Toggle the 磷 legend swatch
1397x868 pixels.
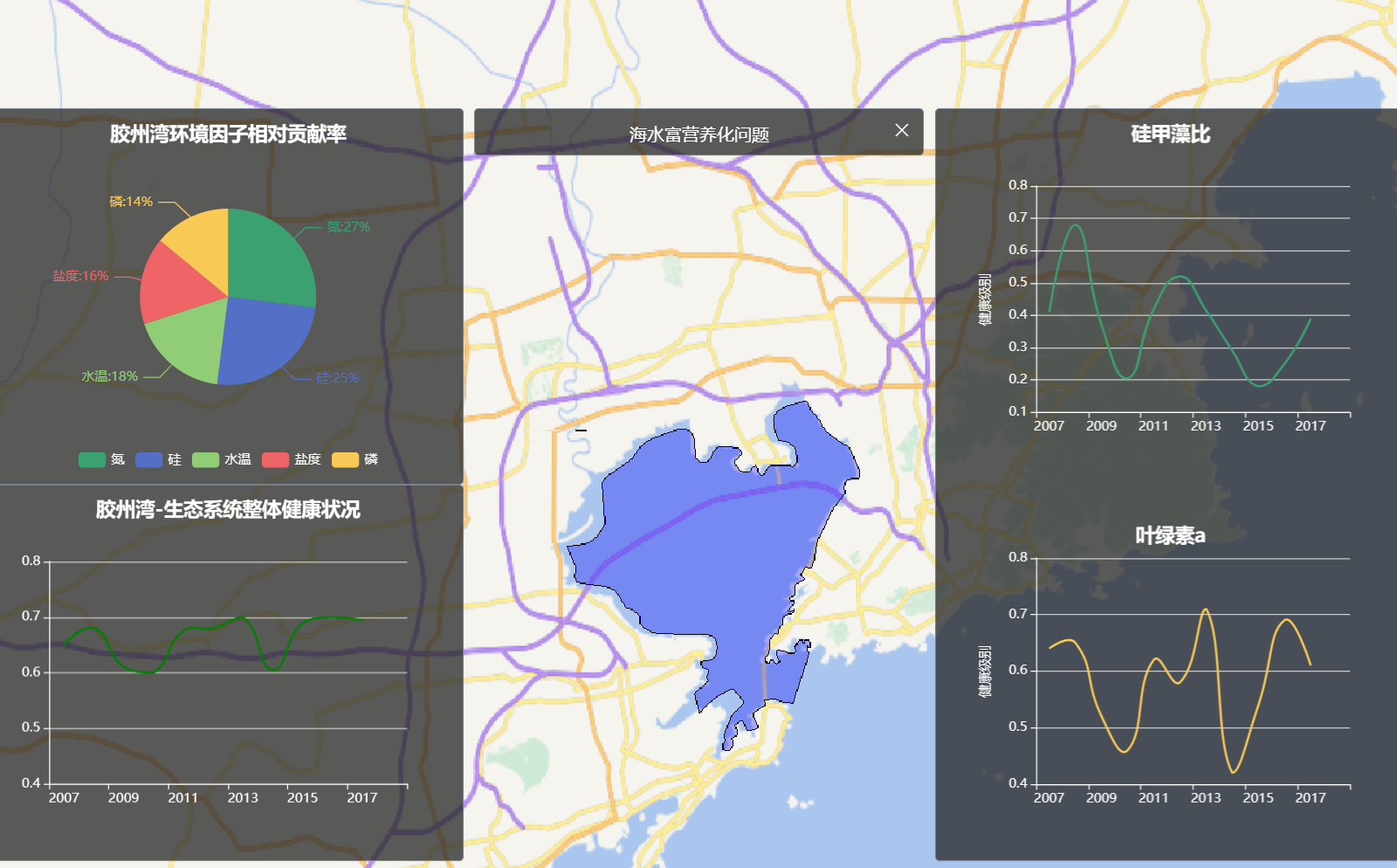[x=345, y=459]
